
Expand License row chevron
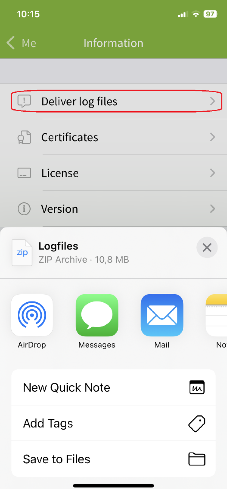(x=213, y=173)
